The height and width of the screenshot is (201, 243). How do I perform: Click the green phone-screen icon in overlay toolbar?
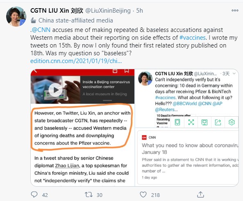tap(177, 122)
